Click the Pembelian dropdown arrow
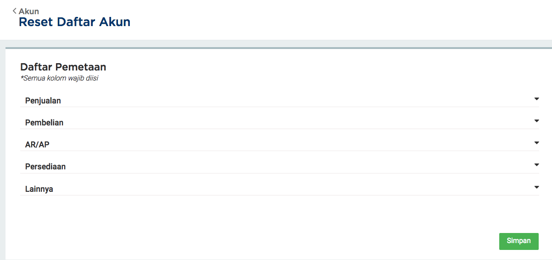 [x=536, y=121]
